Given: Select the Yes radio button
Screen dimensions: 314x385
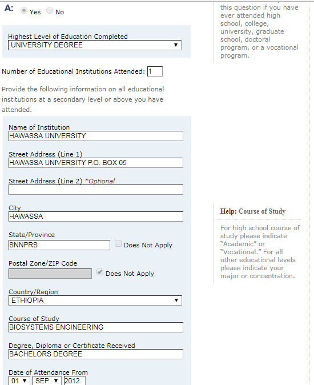Looking at the screenshot, I should (24, 10).
